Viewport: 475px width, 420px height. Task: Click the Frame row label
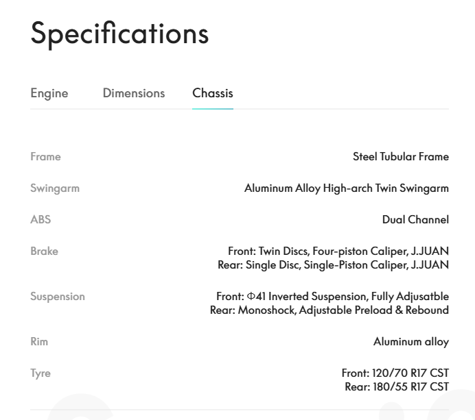click(x=45, y=157)
